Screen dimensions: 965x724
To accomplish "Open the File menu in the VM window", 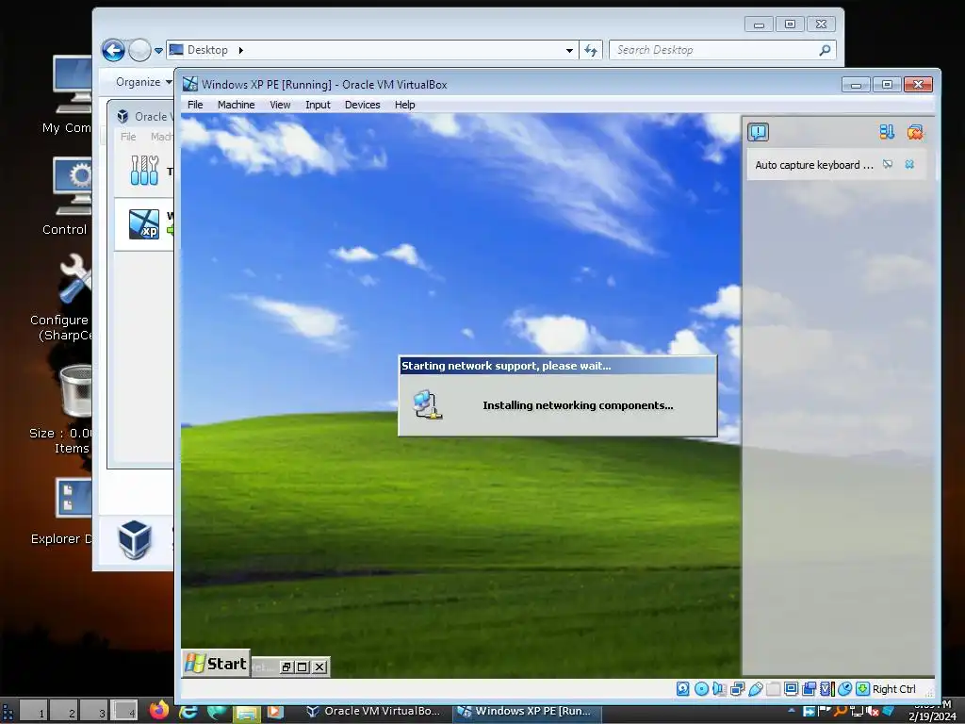I will click(195, 105).
